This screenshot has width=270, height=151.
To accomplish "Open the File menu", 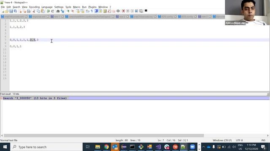I will coord(3,7).
